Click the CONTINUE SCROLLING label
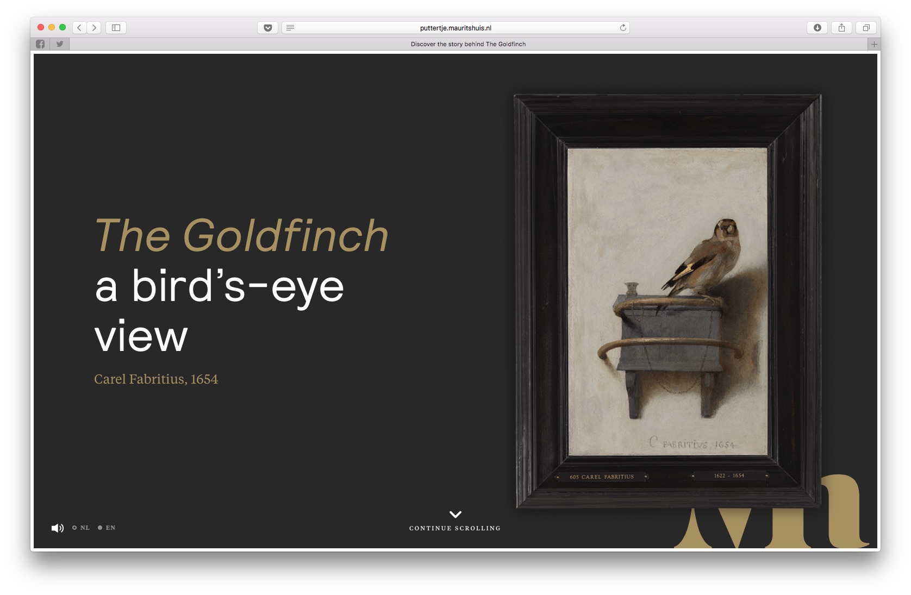The image size is (911, 595). (455, 528)
